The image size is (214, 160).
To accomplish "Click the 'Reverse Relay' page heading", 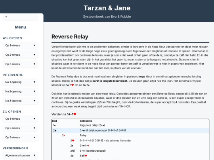I will 70,37.
